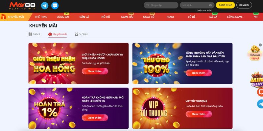Open the Thưởng 100% promotion banner image
This screenshot has width=263, height=131.
[156, 64]
